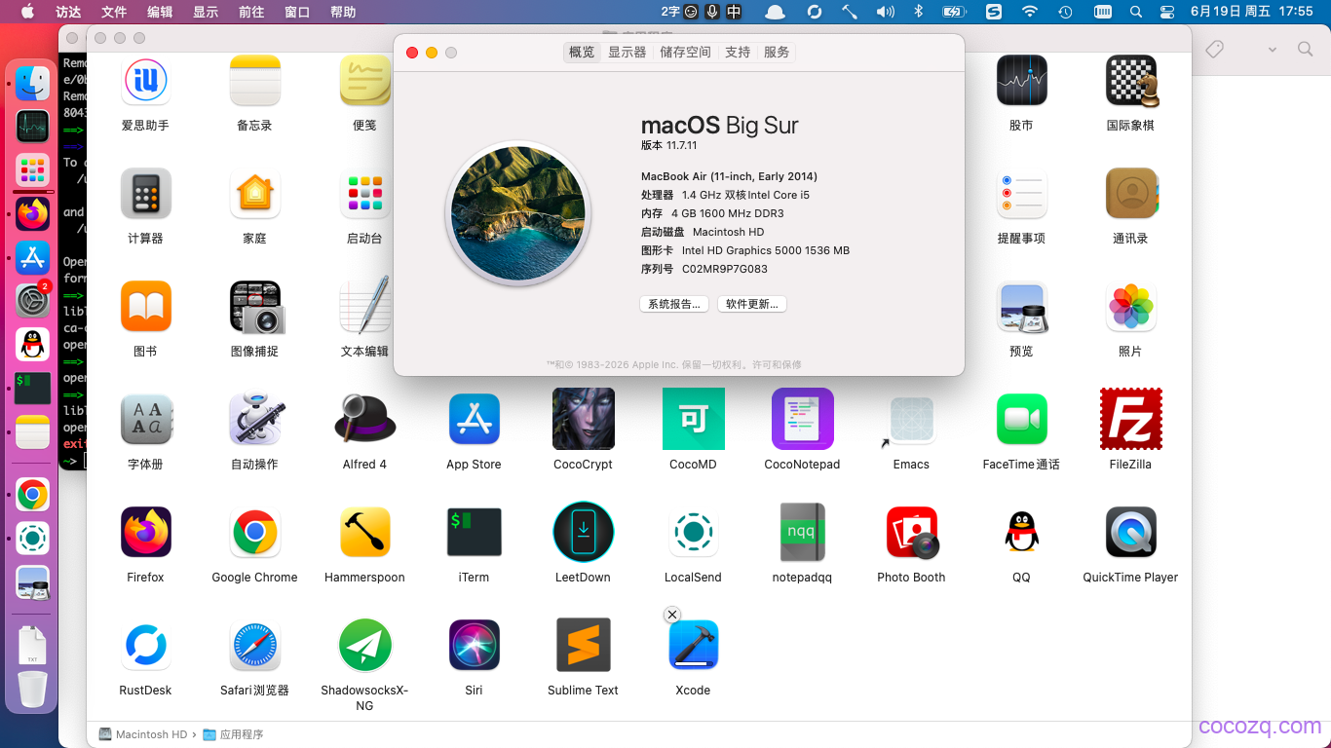Launch Sublime Text from Applications folder
This screenshot has width=1331, height=748.
(583, 645)
